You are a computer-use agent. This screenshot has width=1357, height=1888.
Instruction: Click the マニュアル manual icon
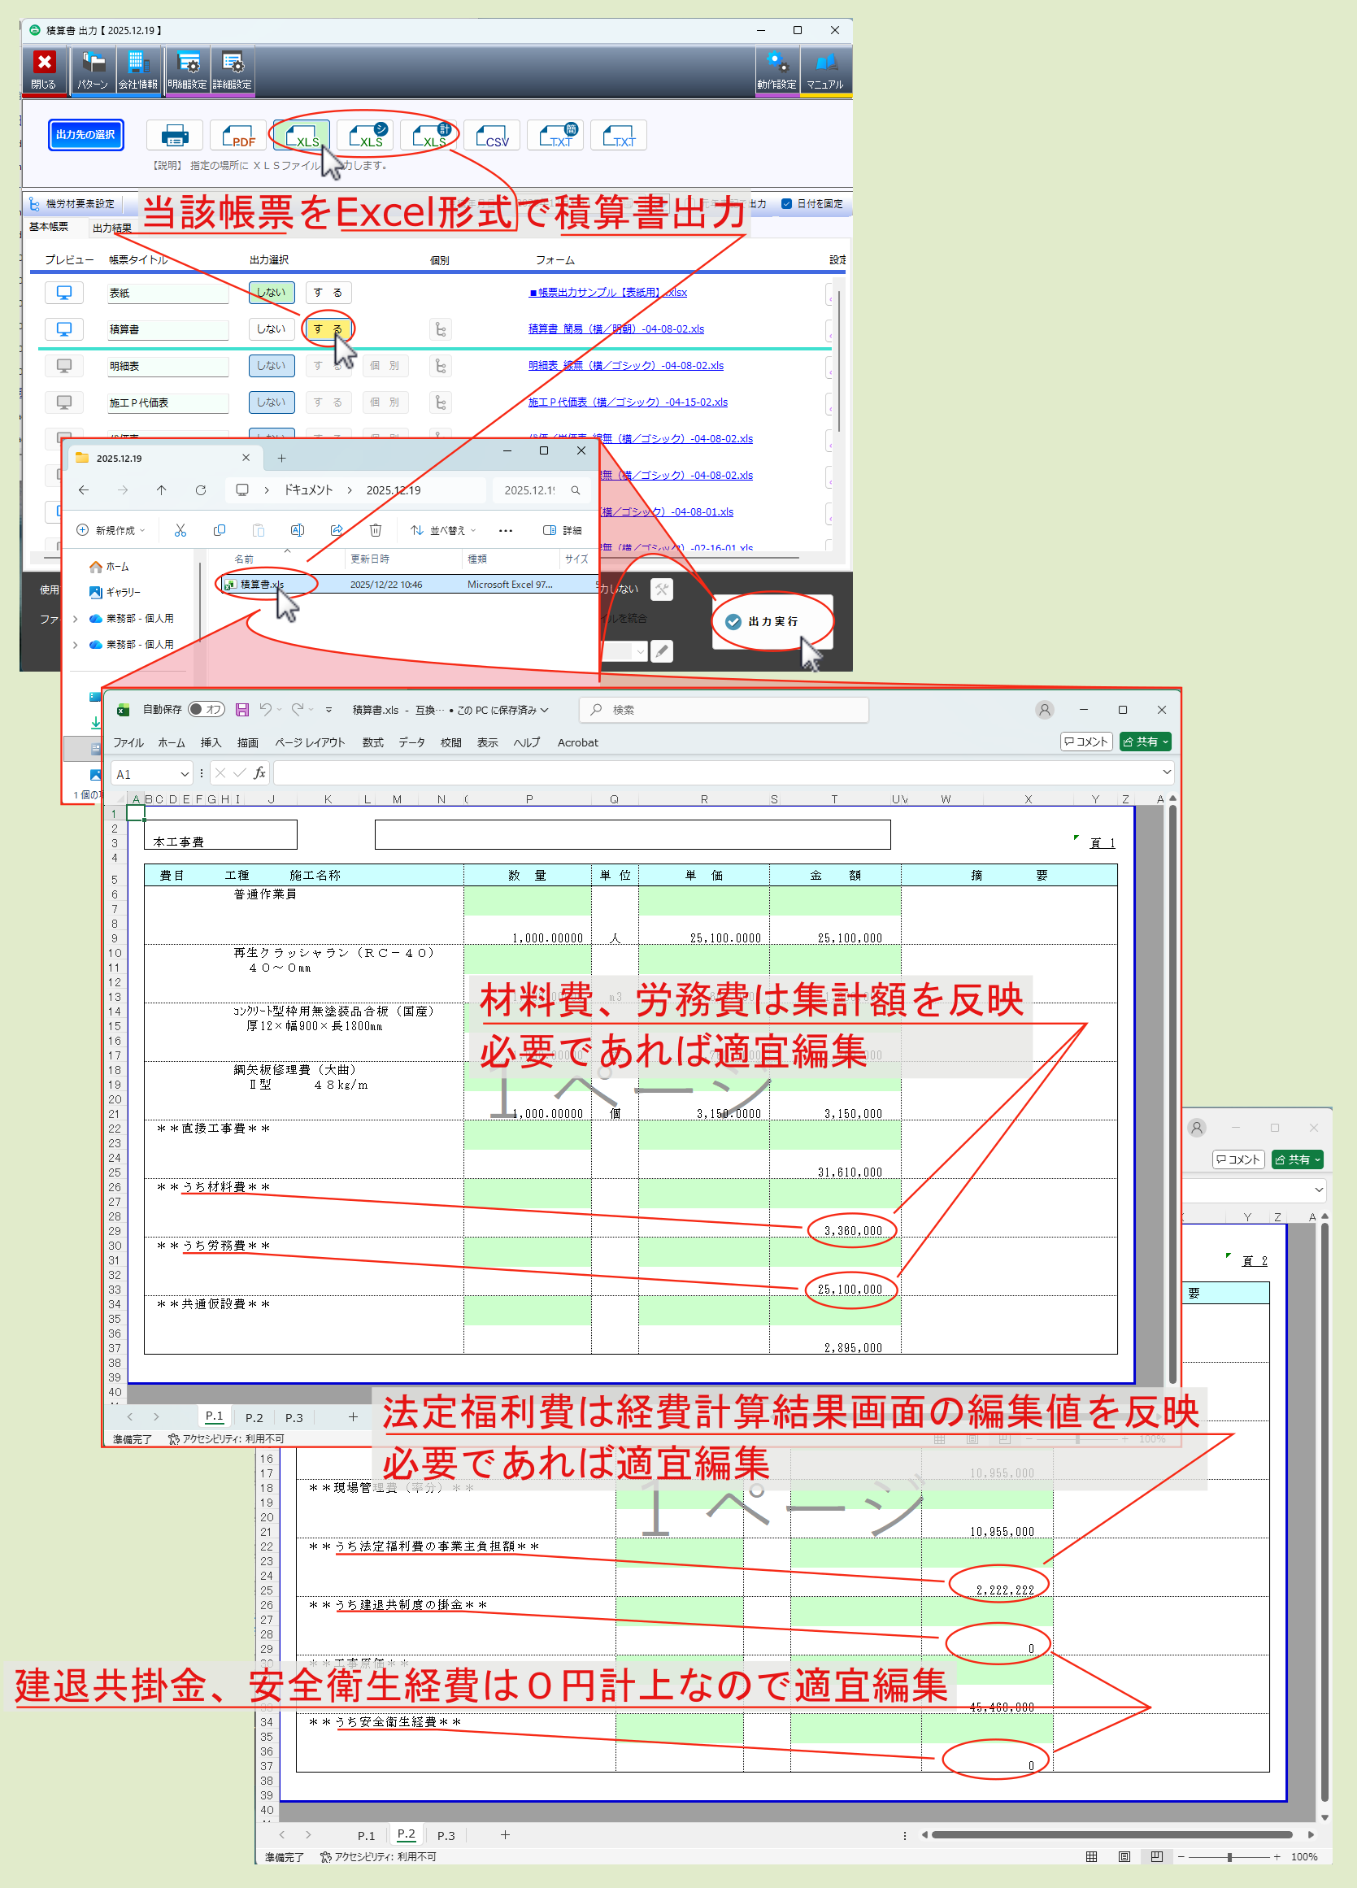(824, 69)
